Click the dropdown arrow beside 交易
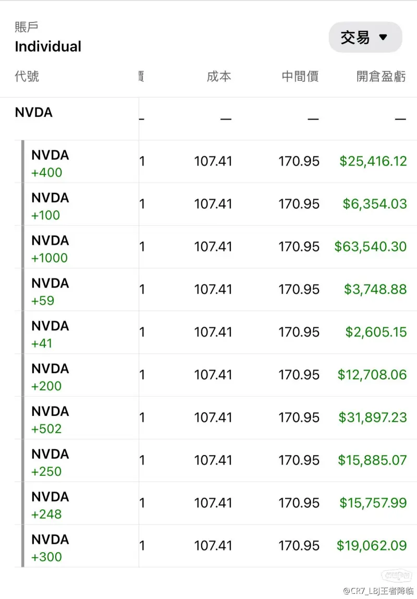Viewport: 417px width, 599px height. (x=383, y=38)
